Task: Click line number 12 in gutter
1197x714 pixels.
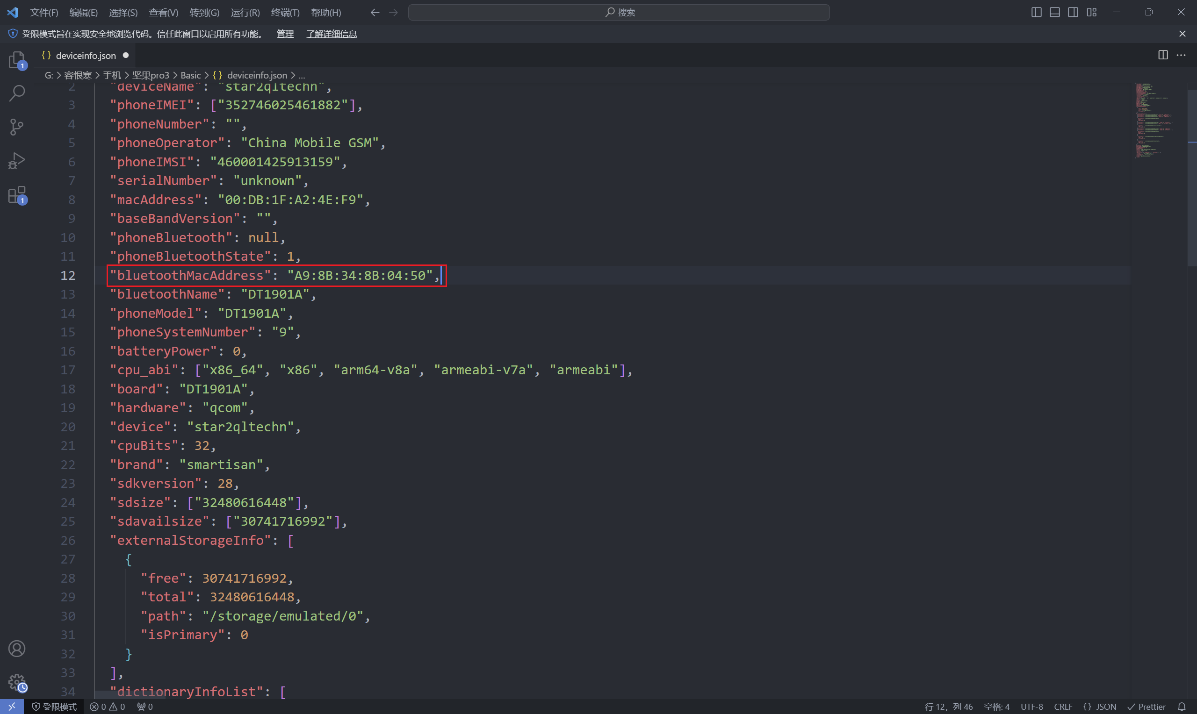Action: click(x=68, y=275)
